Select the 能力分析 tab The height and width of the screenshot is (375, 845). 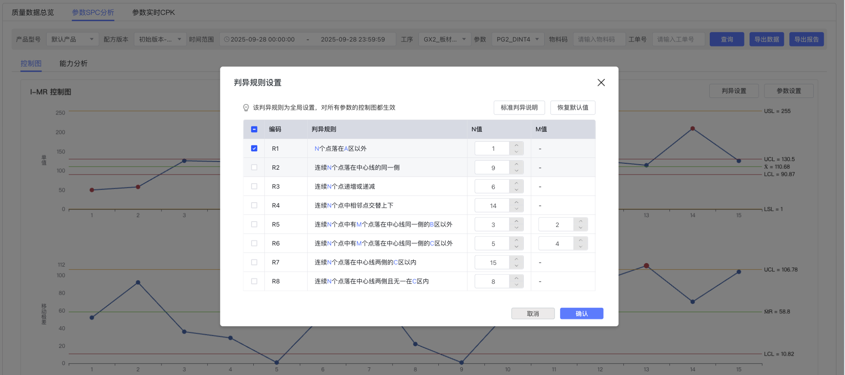pyautogui.click(x=73, y=64)
